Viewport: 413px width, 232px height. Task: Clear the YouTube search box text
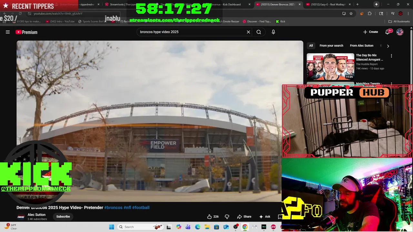coord(248,32)
